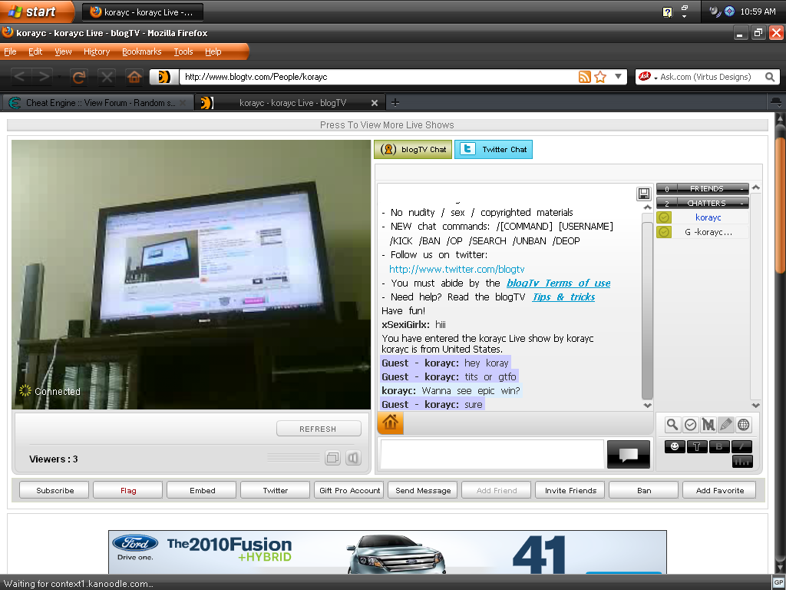Click the Press To View More Live Shows bar
This screenshot has height=590, width=786.
387,125
